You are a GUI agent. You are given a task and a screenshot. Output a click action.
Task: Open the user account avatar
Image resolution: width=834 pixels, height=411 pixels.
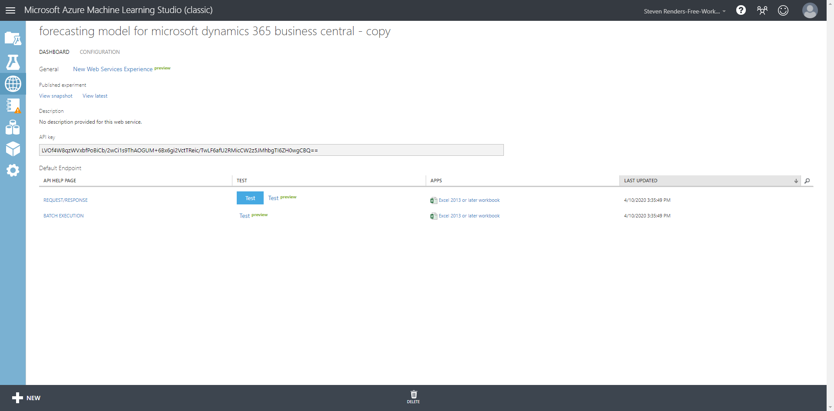click(810, 10)
